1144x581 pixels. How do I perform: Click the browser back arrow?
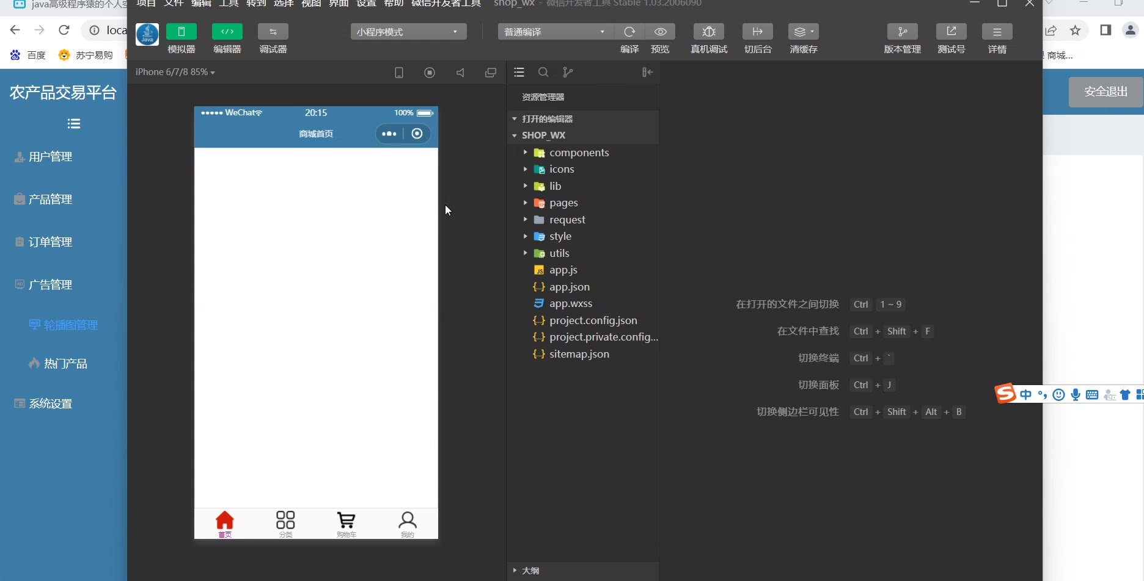[15, 30]
